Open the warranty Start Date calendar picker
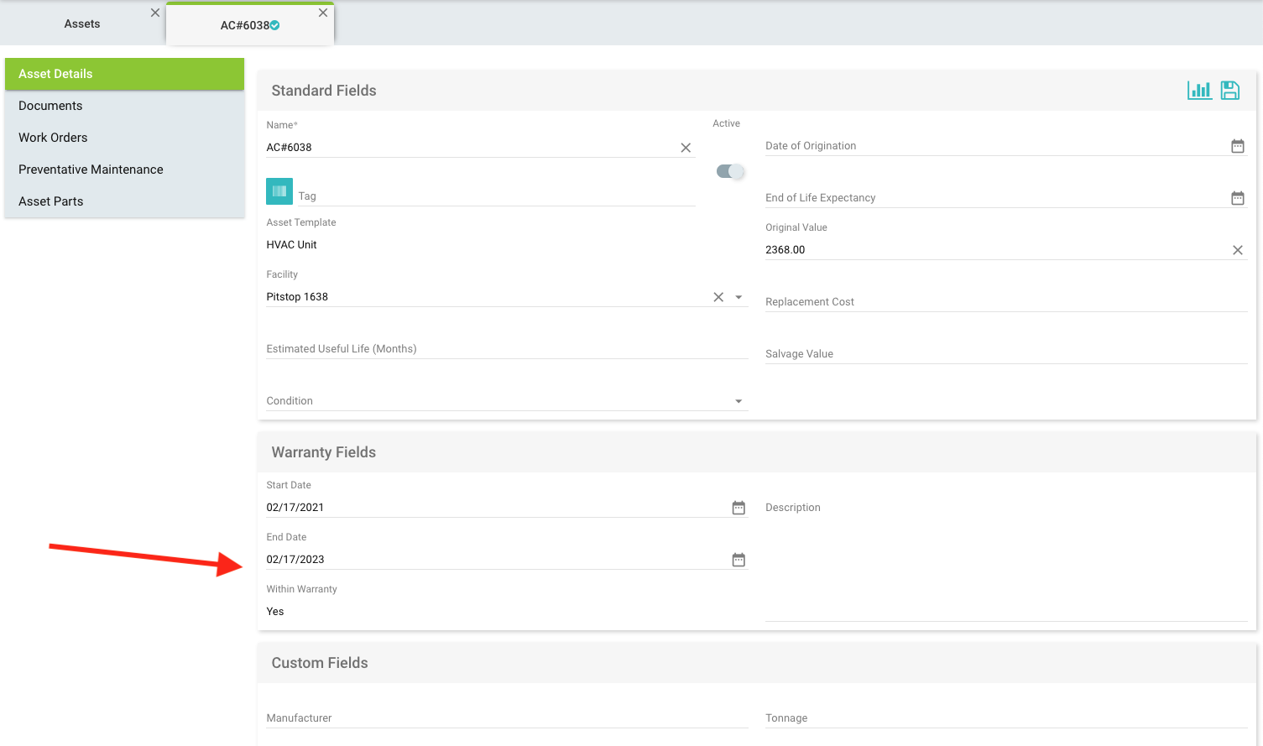This screenshot has width=1263, height=746. click(738, 508)
